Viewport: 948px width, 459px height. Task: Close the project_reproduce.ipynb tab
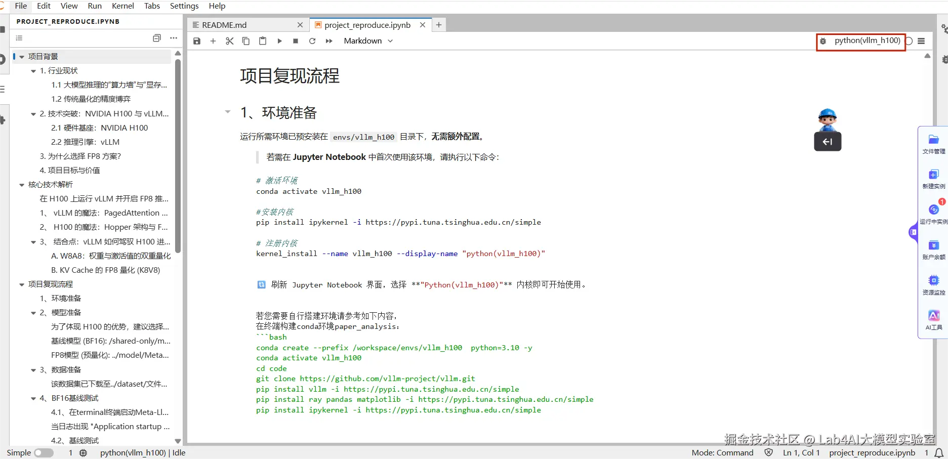tap(423, 25)
